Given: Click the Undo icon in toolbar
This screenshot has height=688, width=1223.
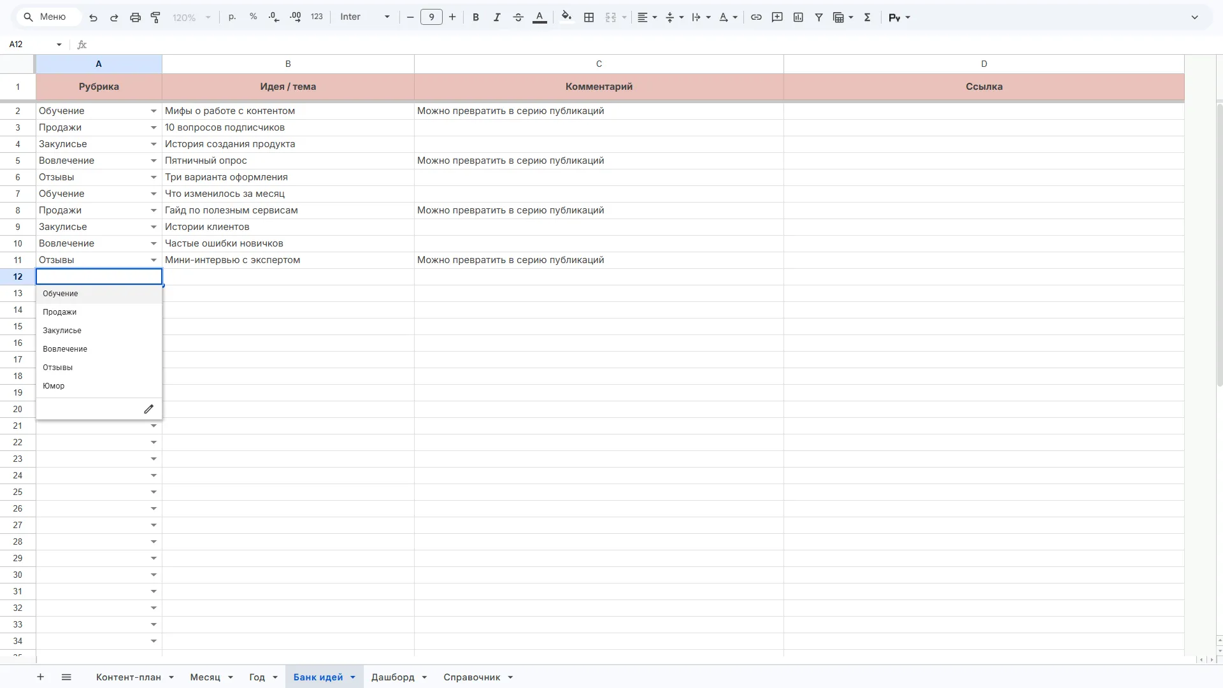Looking at the screenshot, I should click(93, 17).
